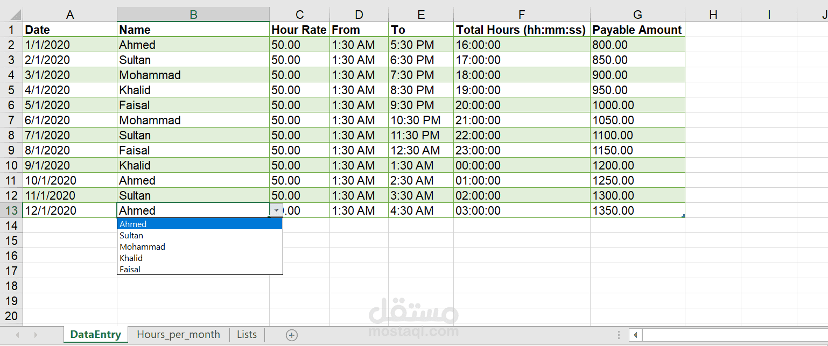Select the 5:30 PM cell
The width and height of the screenshot is (828, 346).
tap(421, 45)
